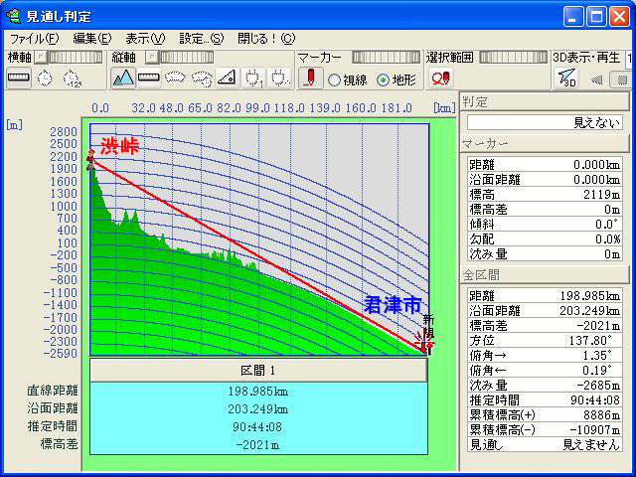This screenshot has height=477, width=636.
Task: Click the stop playback square button
Action: (622, 79)
